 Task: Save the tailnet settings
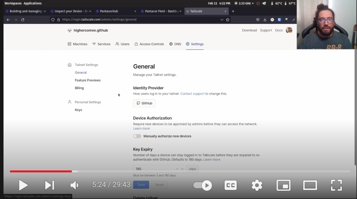[x=141, y=185]
